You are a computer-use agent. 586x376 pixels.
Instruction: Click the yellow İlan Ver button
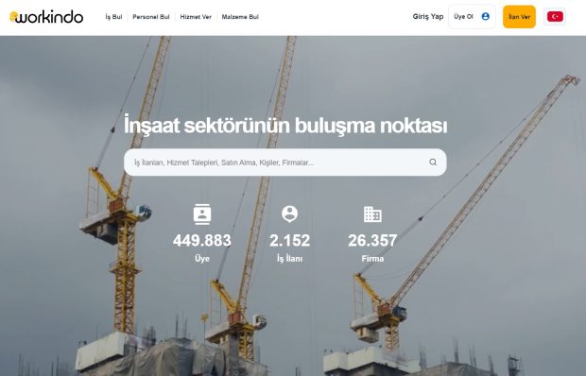point(519,17)
